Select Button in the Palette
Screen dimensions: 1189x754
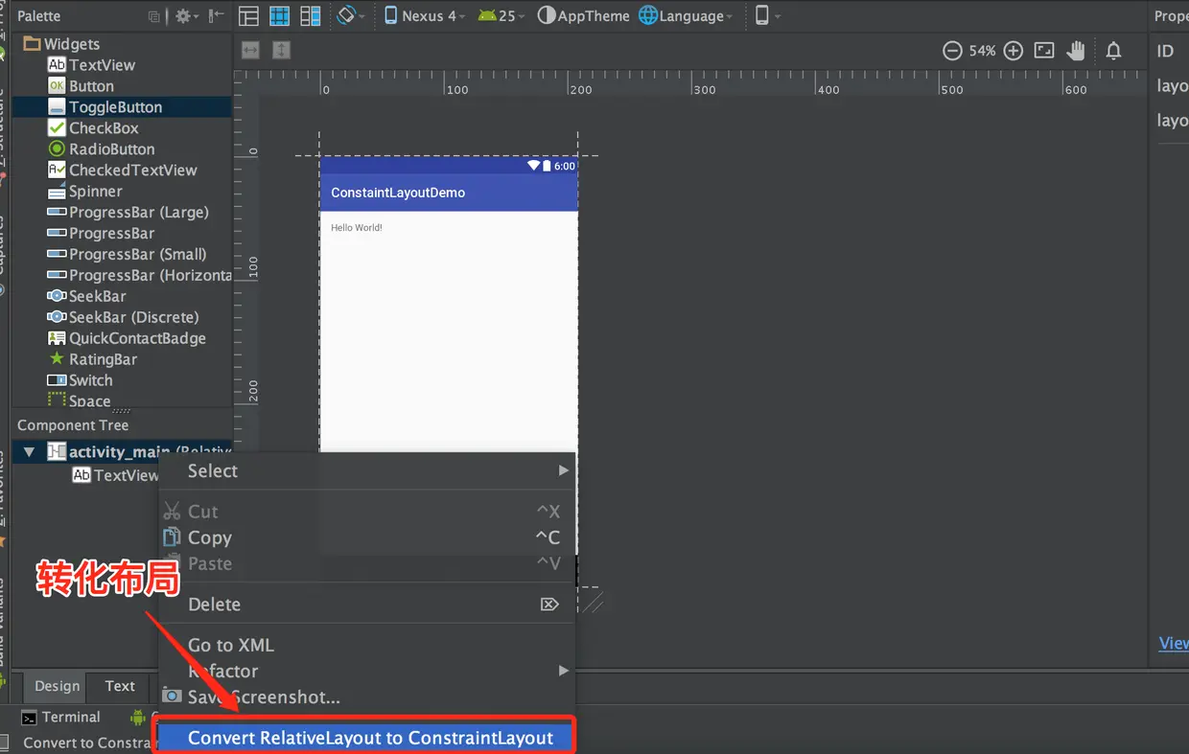tap(81, 86)
